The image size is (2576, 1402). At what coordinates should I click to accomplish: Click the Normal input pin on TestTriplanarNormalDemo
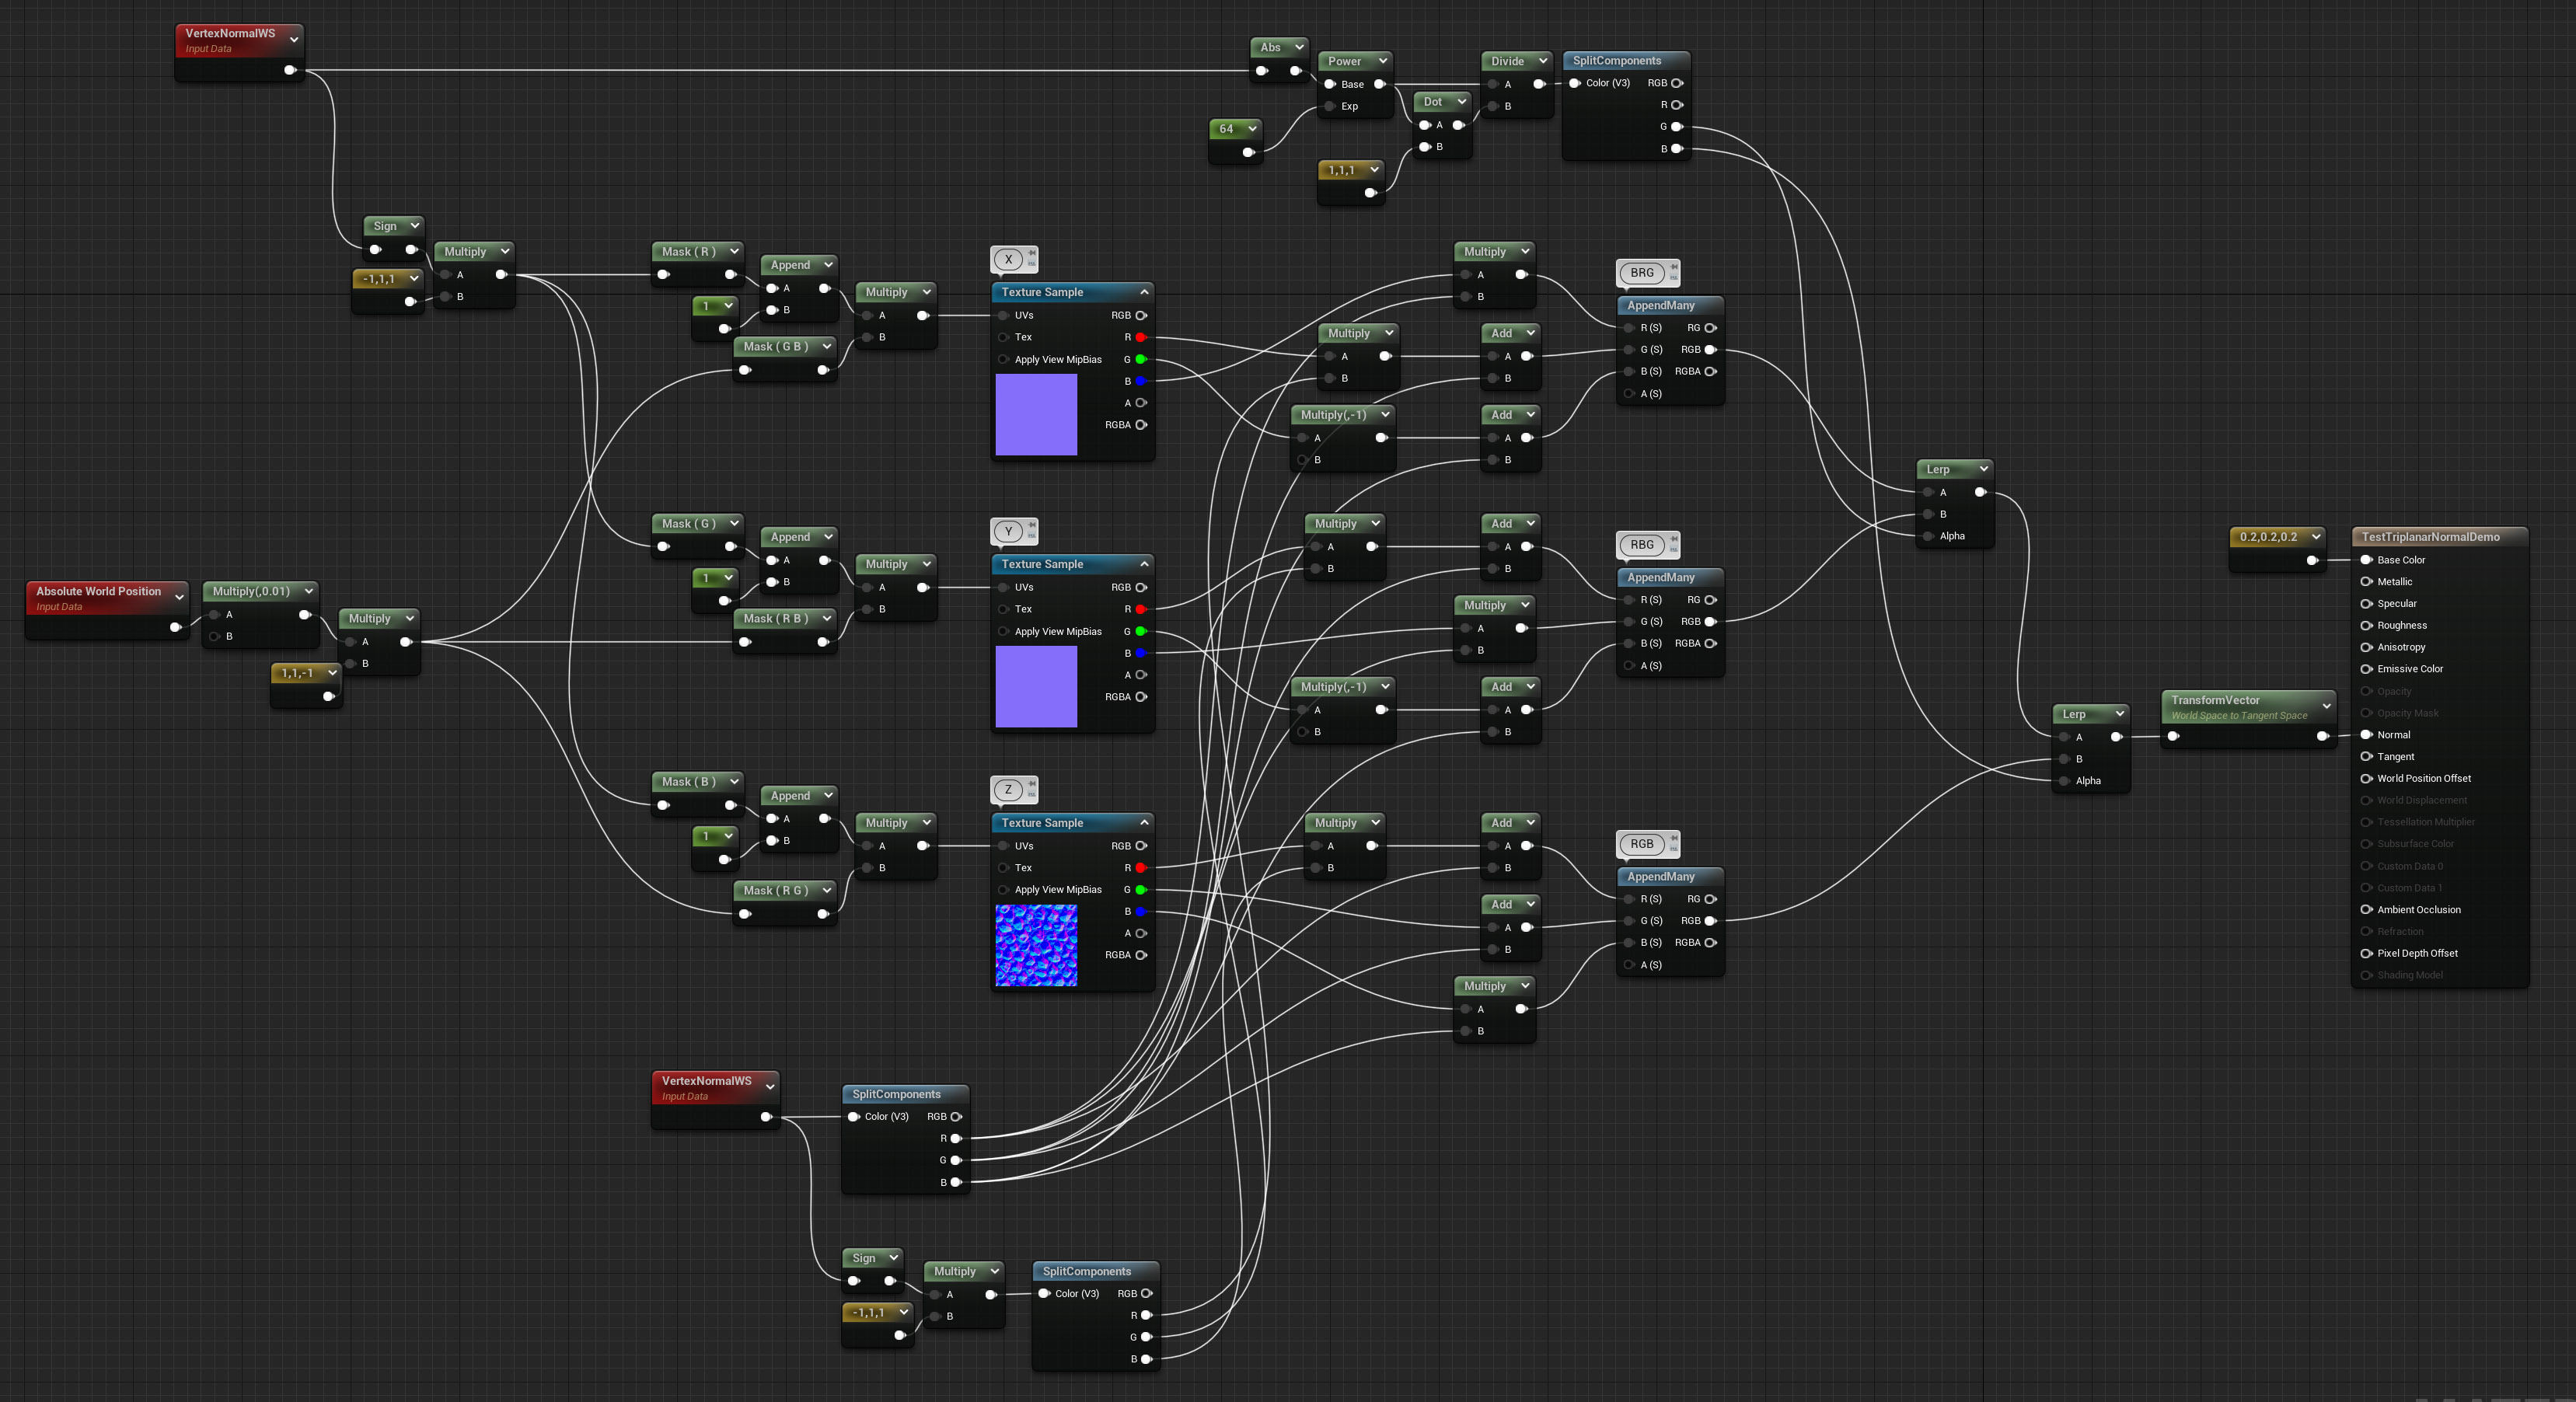[2366, 735]
